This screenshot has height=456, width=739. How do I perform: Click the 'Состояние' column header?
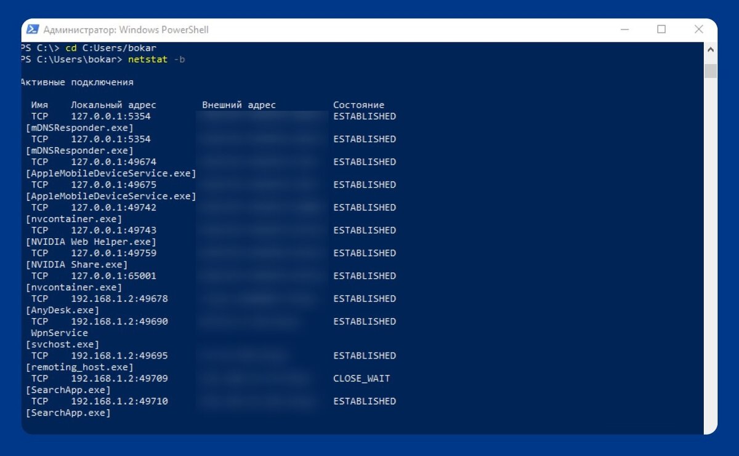[x=358, y=105]
